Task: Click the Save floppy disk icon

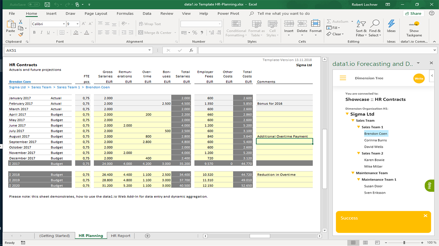Action: tap(47, 4)
